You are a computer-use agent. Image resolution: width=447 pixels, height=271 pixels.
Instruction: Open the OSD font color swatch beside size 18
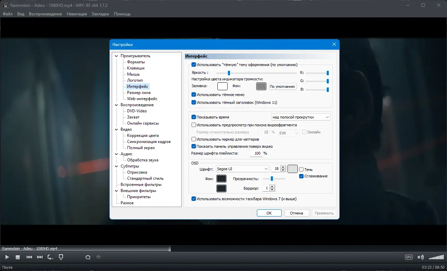[293, 169]
